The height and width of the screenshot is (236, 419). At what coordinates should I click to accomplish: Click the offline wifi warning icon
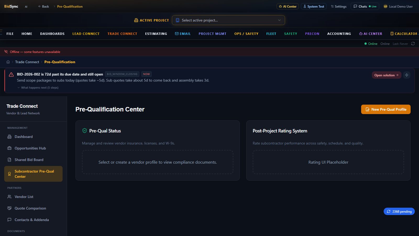6,52
